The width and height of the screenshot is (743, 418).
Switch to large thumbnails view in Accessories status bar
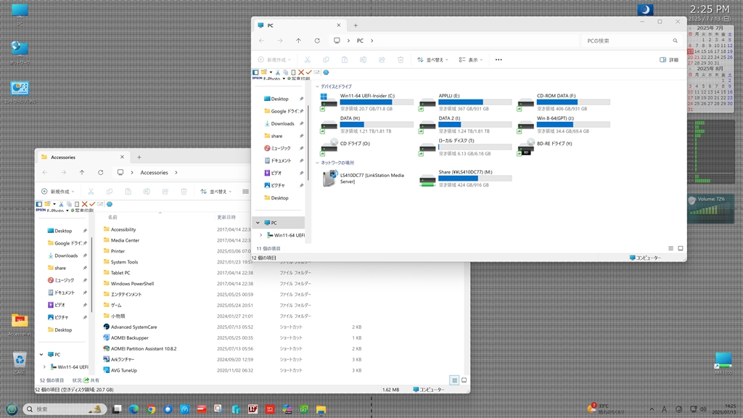pyautogui.click(x=464, y=380)
